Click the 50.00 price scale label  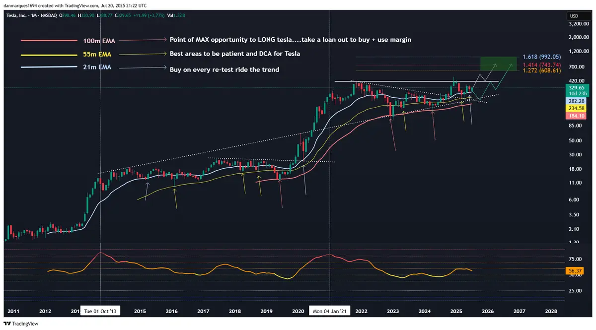pyautogui.click(x=575, y=140)
